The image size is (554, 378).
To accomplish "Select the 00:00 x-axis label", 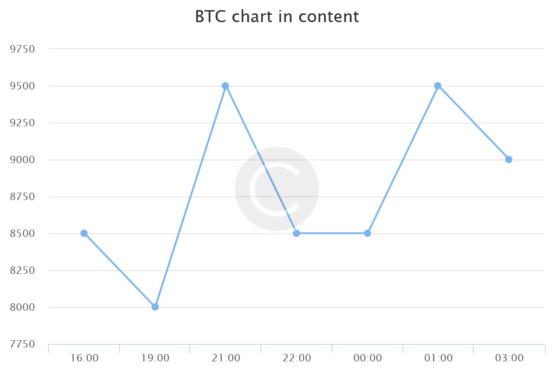I will click(x=367, y=358).
